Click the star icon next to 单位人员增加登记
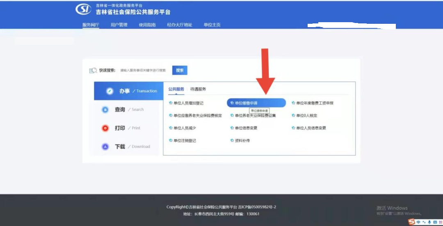The image size is (443, 226). pos(171,103)
